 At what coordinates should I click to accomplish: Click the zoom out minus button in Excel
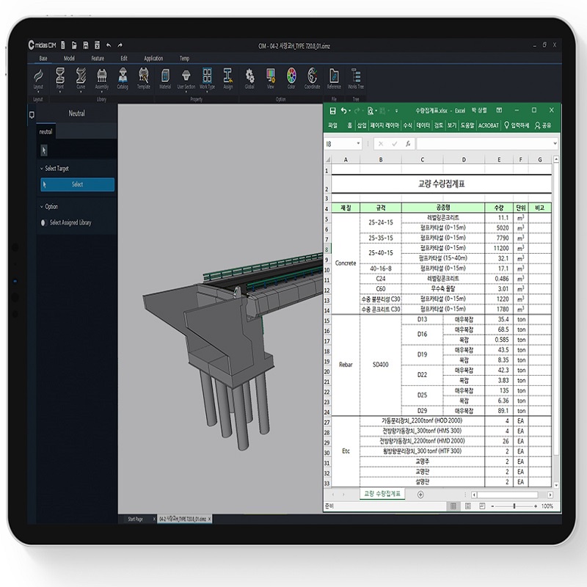pos(492,506)
